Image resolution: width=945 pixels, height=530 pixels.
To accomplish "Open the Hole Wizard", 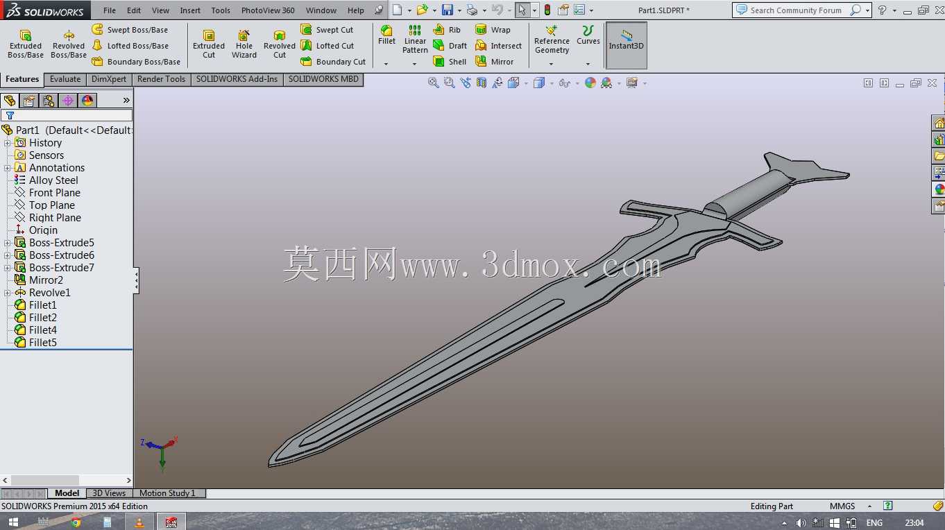I will pyautogui.click(x=244, y=44).
